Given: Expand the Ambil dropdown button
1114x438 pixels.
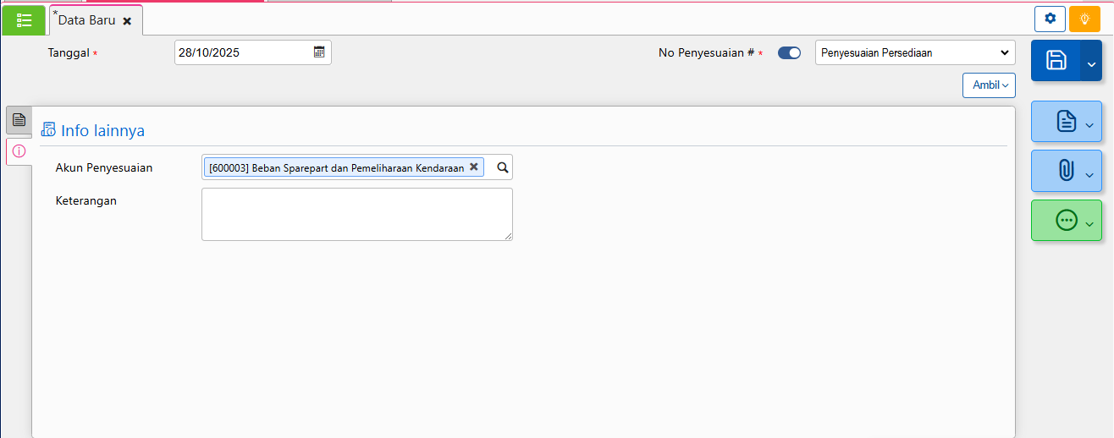Looking at the screenshot, I should coord(989,85).
